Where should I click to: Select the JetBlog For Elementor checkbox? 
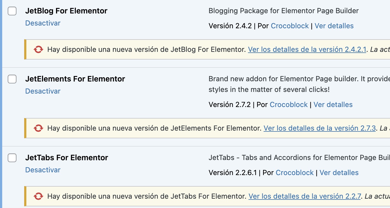coord(12,11)
